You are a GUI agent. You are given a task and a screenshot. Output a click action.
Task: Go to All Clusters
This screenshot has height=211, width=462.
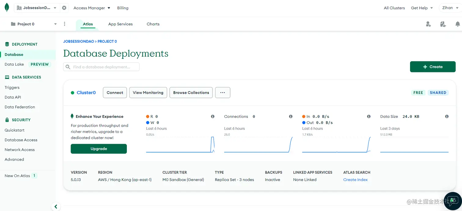coord(394,8)
